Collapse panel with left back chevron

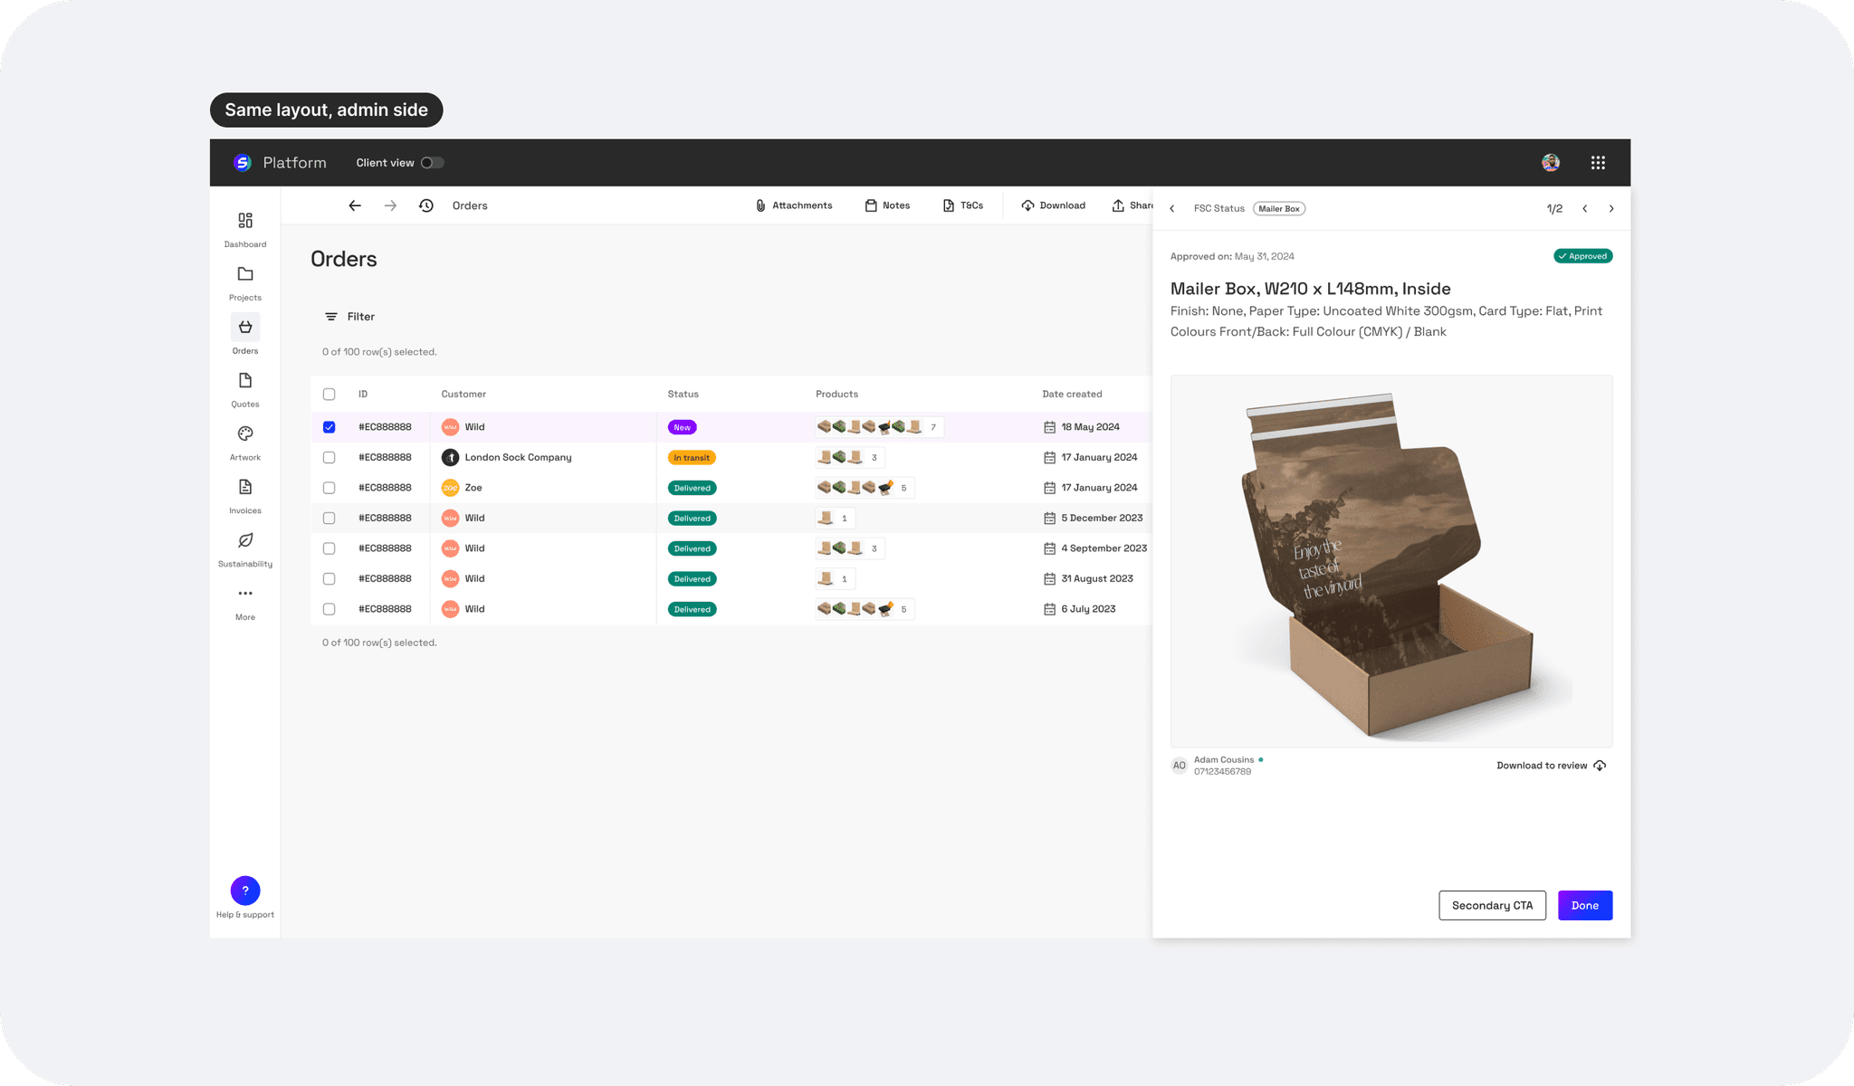click(x=1172, y=209)
